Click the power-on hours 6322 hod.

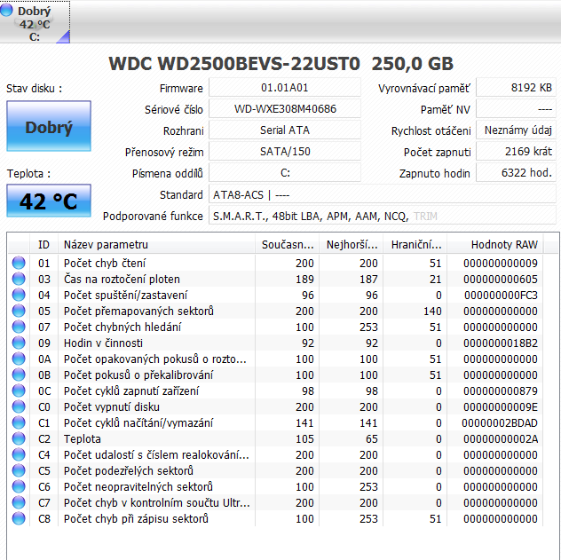(516, 173)
